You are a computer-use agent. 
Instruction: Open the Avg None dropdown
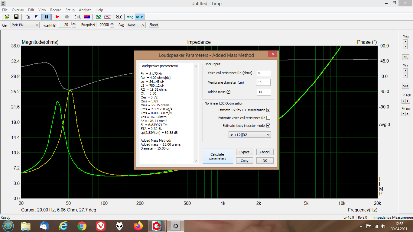coord(136,25)
